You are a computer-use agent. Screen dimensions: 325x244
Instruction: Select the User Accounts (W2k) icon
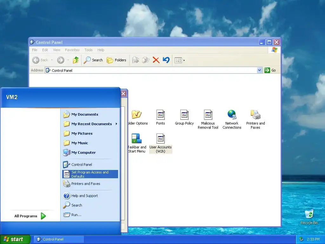click(160, 143)
